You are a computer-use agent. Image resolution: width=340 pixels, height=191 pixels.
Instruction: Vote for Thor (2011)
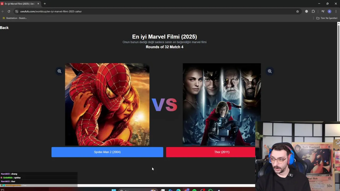coord(211,152)
